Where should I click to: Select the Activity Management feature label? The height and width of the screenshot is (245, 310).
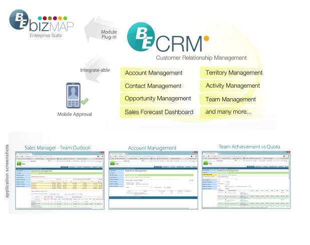click(233, 86)
